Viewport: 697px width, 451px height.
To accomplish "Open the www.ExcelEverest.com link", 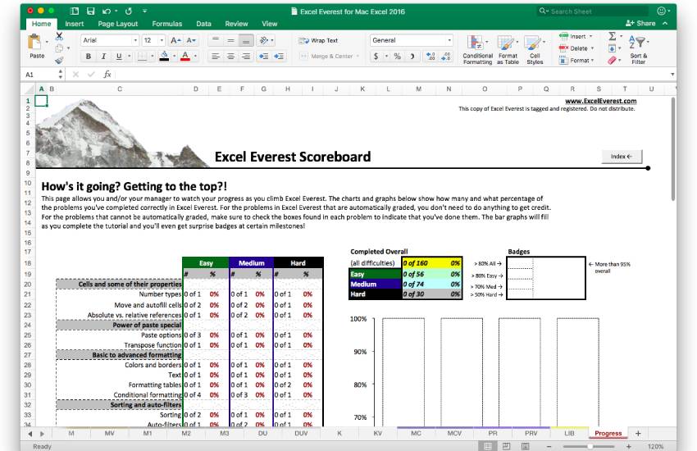I will tap(600, 101).
